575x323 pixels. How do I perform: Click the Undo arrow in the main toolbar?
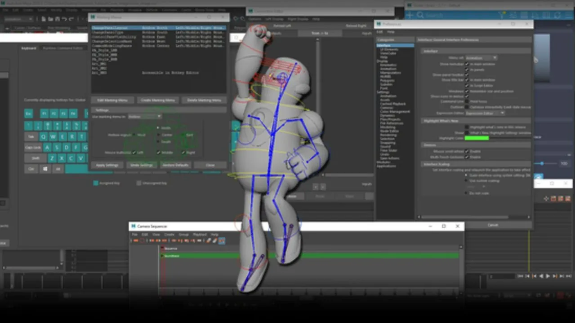[64, 19]
